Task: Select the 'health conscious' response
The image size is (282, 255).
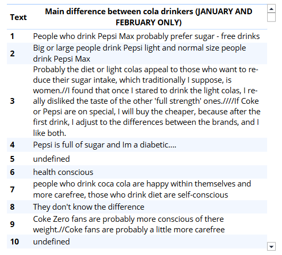Action: point(63,172)
